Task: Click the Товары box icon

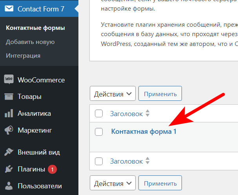Action: coord(9,97)
